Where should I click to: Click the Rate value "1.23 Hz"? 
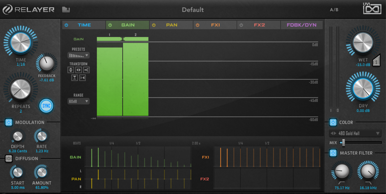tap(42, 151)
